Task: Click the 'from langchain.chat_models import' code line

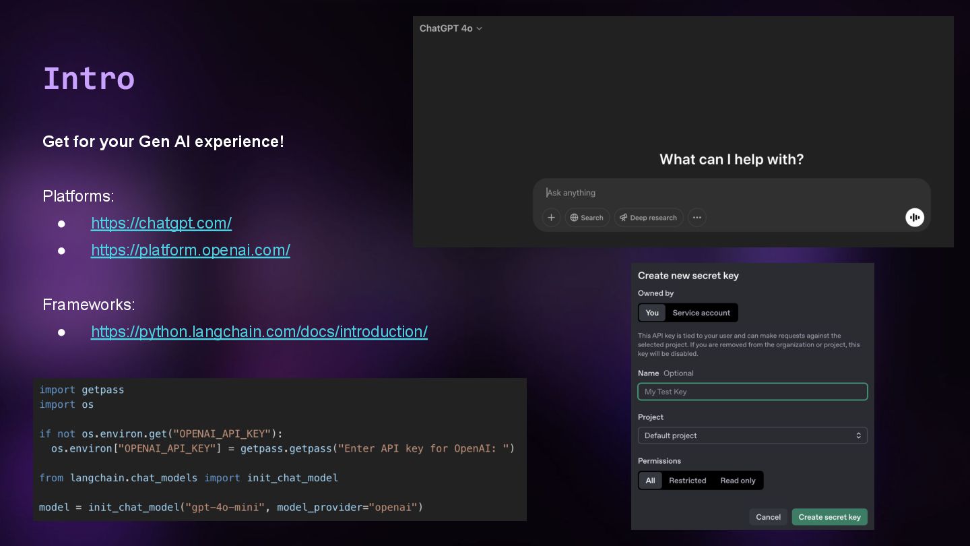Action: coord(189,478)
